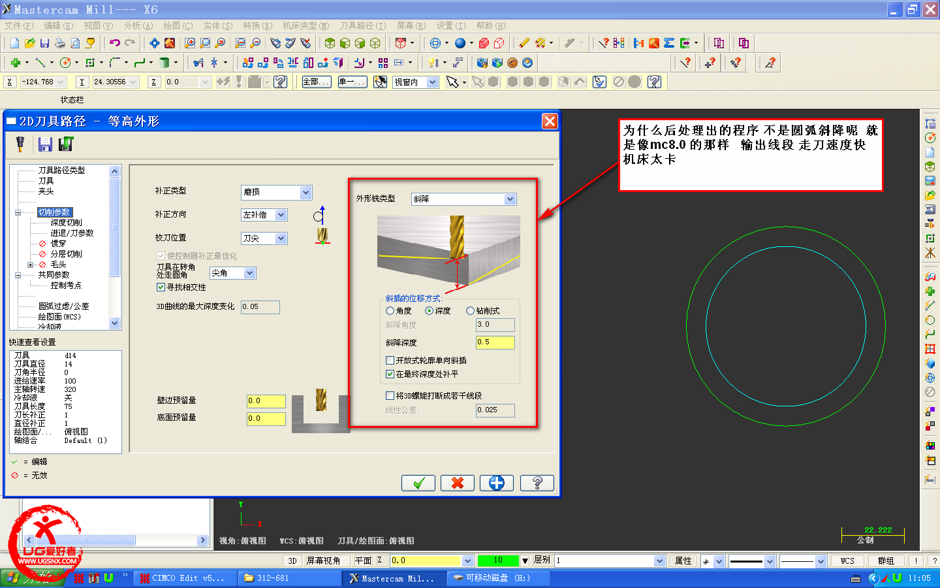
Task: Collapse the 切削参数 tree node
Action: [18, 212]
